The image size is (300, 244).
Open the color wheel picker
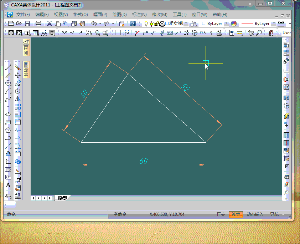234,24
